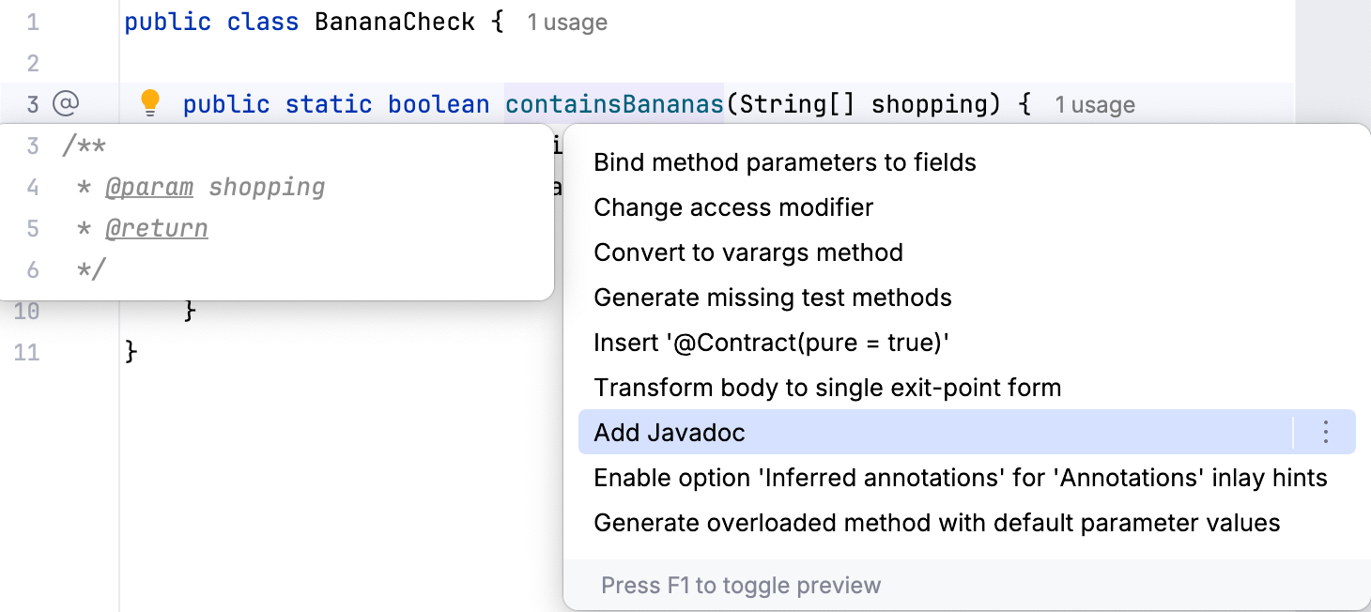Click the containsBananas method name
This screenshot has height=612, width=1371.
(x=612, y=103)
